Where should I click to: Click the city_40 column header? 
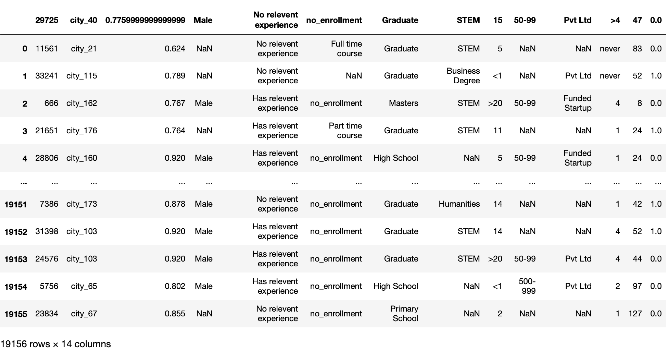point(84,20)
